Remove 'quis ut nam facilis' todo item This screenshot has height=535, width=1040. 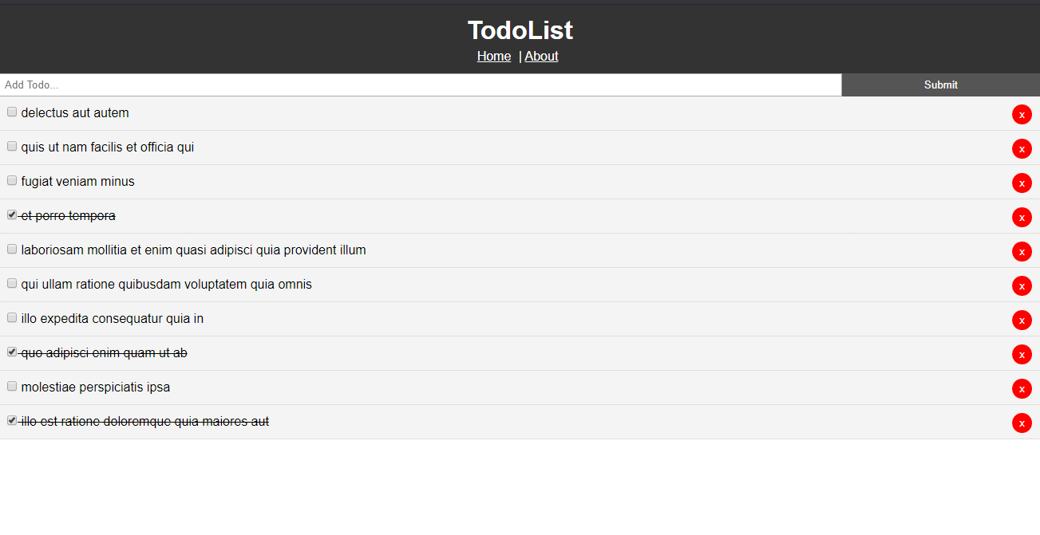click(x=1022, y=149)
